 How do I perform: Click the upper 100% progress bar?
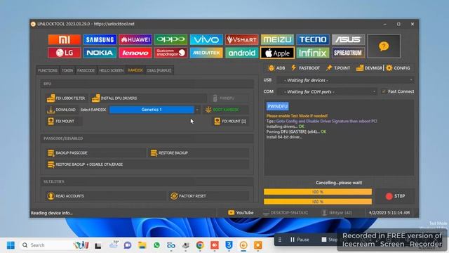coord(318,192)
